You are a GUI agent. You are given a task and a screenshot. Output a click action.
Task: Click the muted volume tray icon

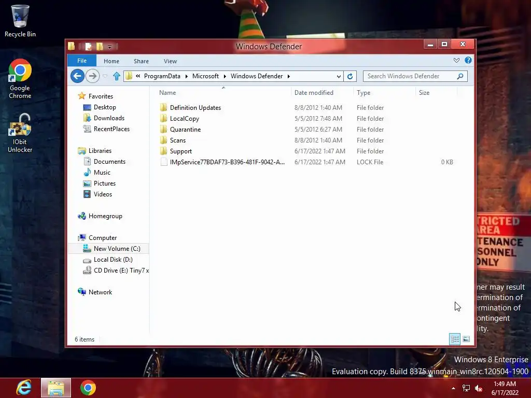[479, 388]
